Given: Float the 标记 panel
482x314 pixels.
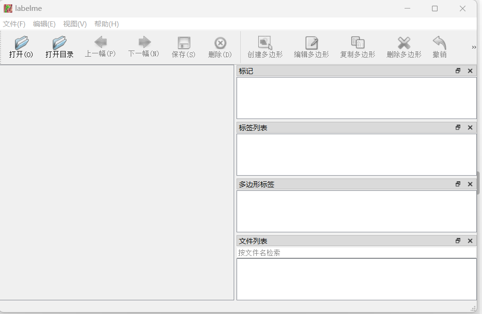Looking at the screenshot, I should 458,71.
